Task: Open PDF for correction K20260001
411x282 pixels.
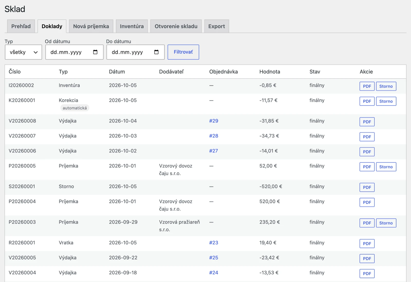Action: [x=367, y=101]
